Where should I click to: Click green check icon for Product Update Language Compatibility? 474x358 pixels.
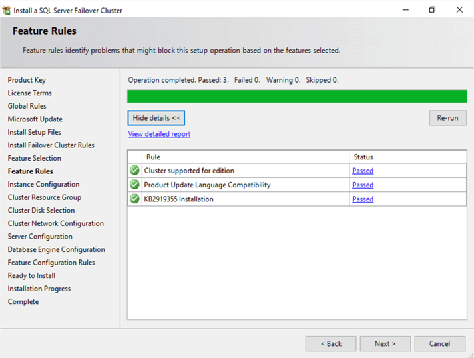pyautogui.click(x=134, y=185)
